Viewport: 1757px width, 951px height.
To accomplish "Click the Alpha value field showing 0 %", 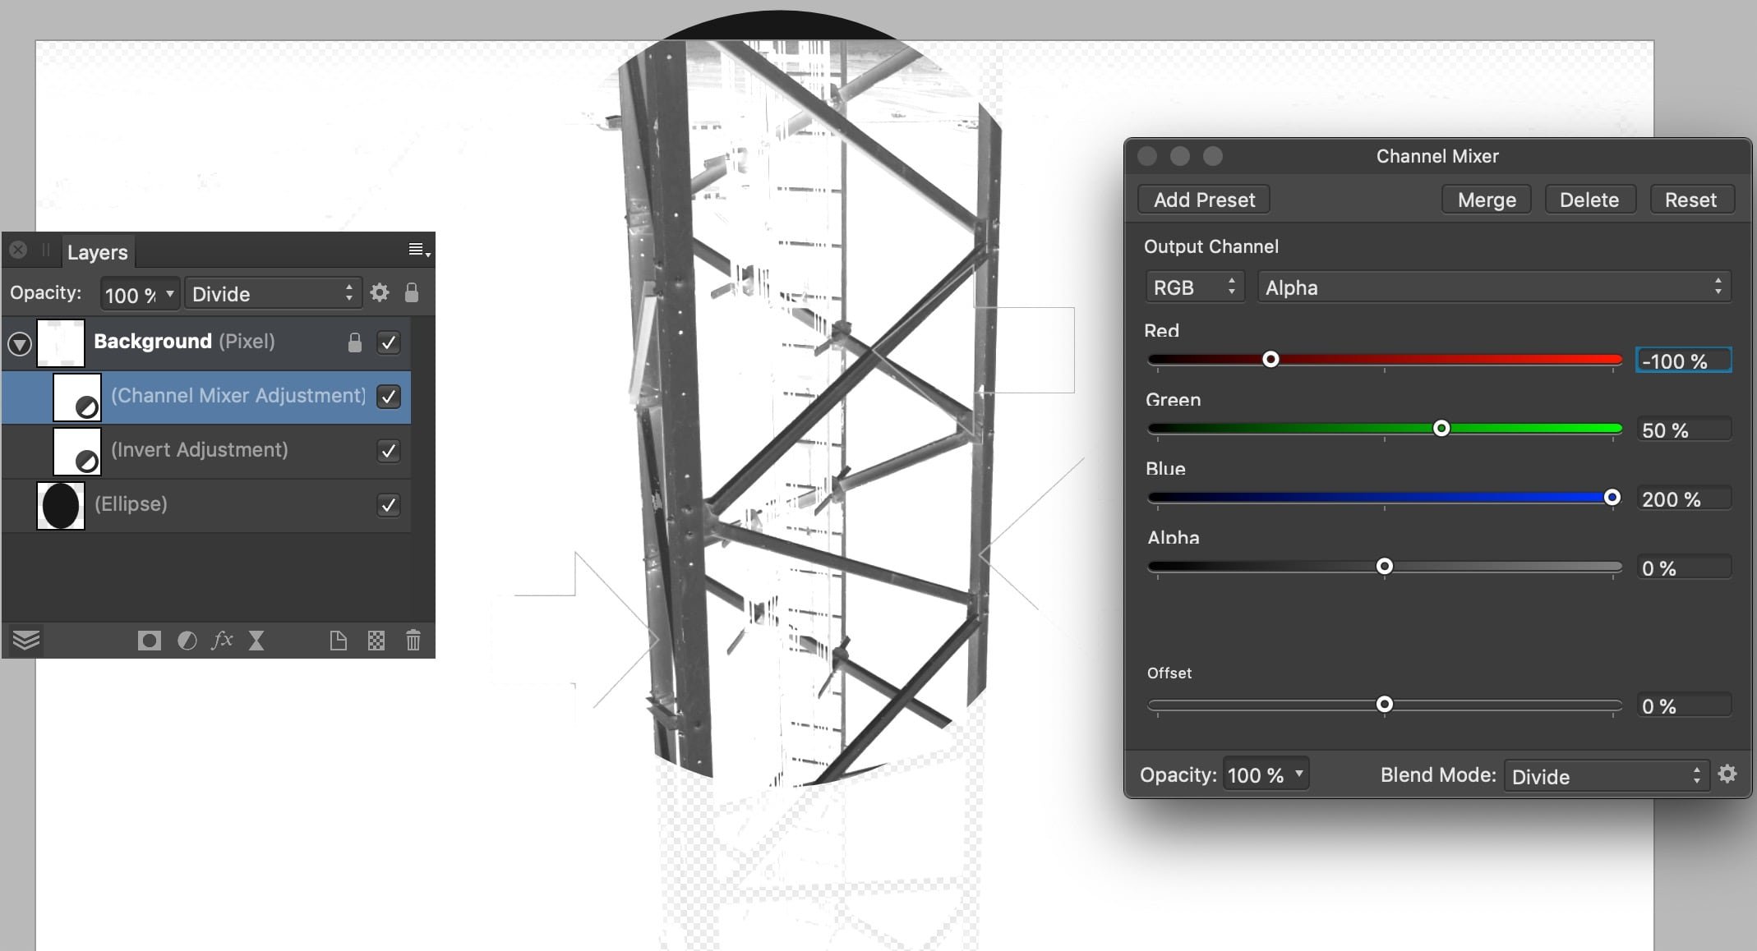I will click(x=1683, y=567).
